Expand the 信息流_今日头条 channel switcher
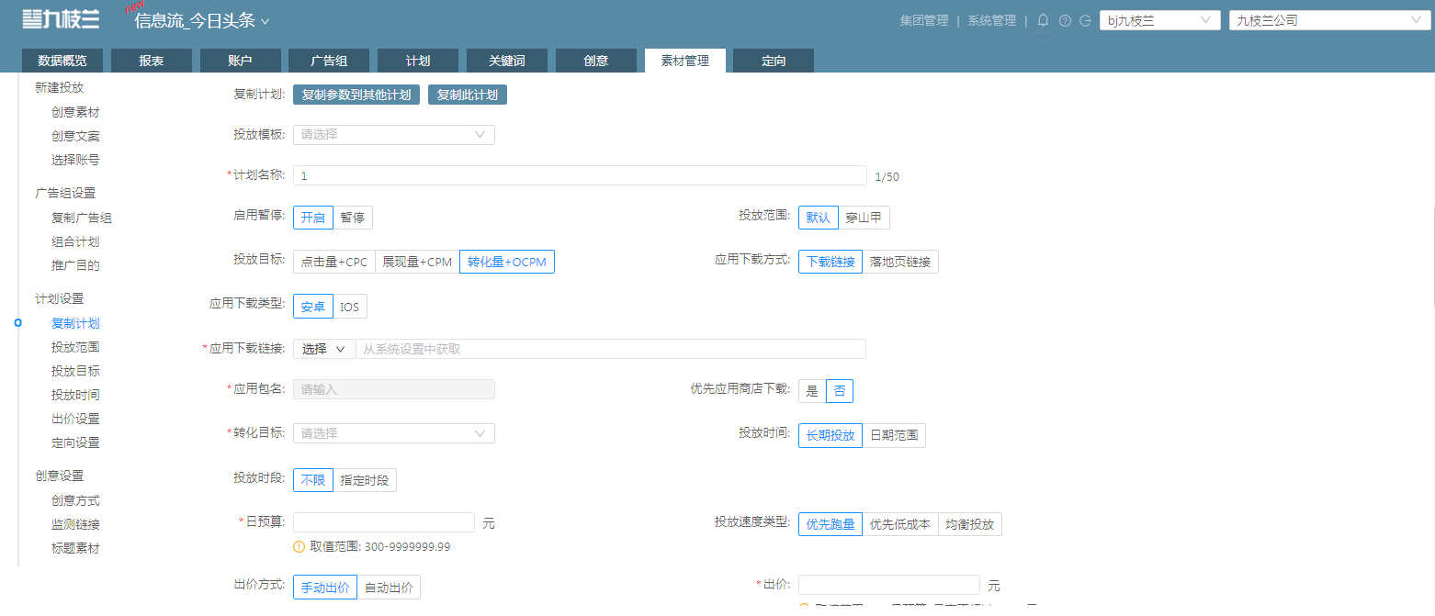 click(x=202, y=21)
